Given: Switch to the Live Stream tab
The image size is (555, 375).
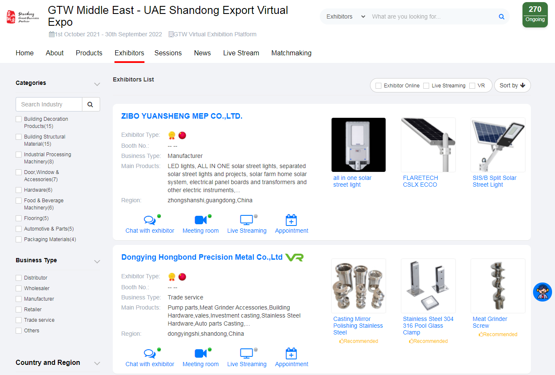Looking at the screenshot, I should point(241,53).
